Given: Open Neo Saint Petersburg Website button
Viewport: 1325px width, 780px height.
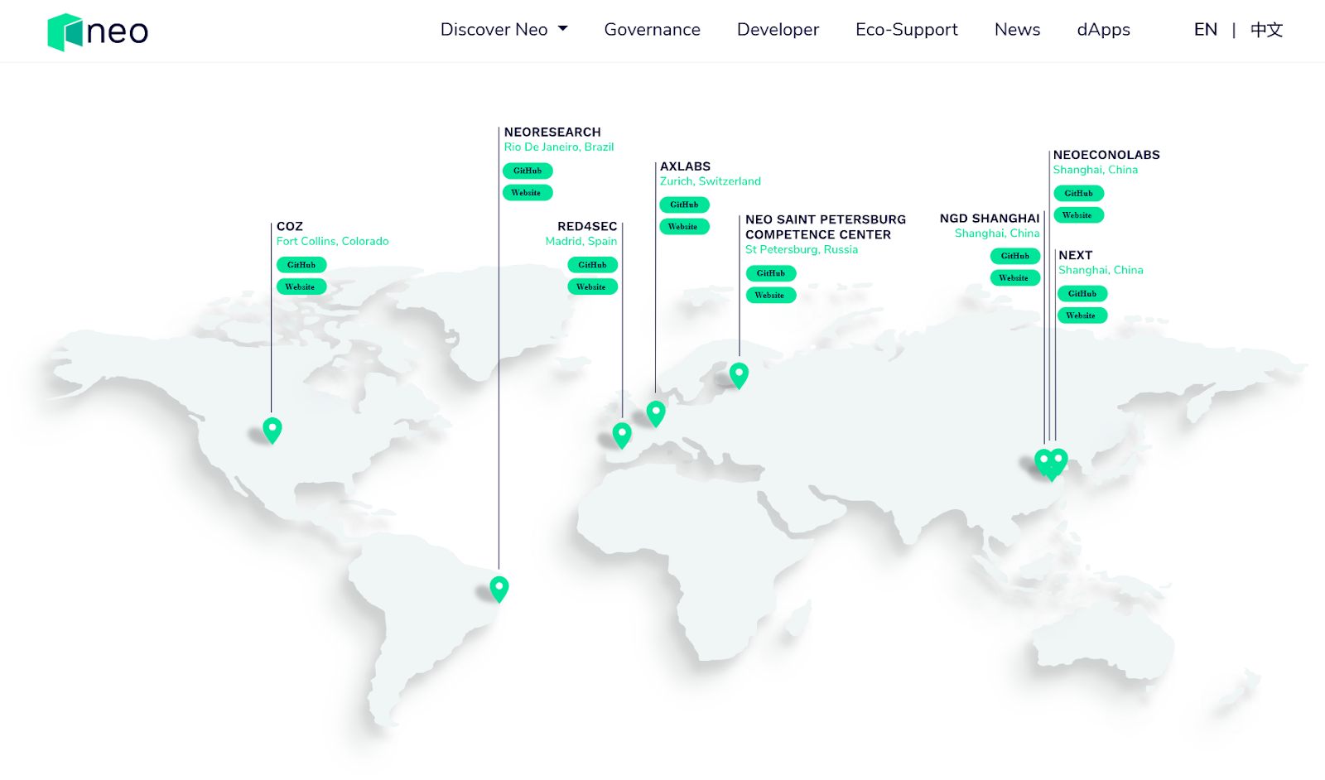Looking at the screenshot, I should point(771,295).
